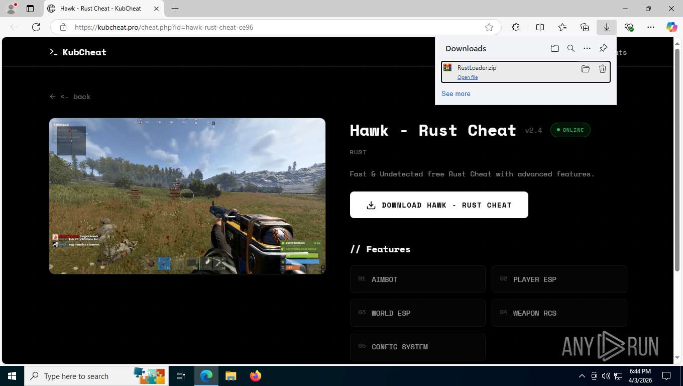This screenshot has height=386, width=683.
Task: Open the downloads folder from panel header
Action: pyautogui.click(x=555, y=48)
